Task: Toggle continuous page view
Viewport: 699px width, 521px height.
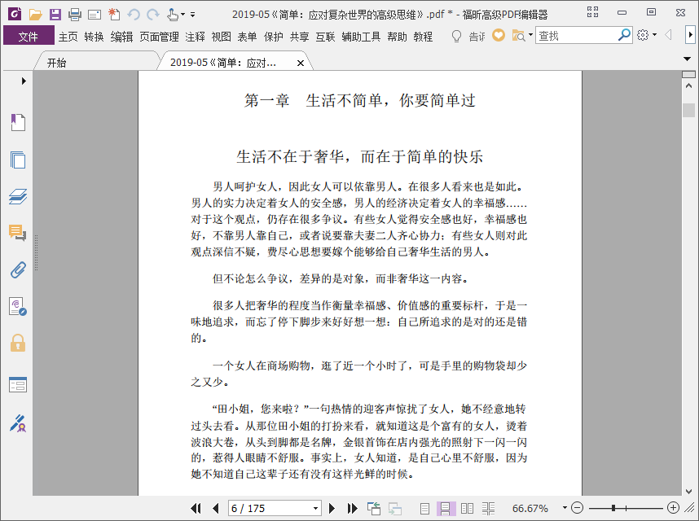Action: point(446,508)
